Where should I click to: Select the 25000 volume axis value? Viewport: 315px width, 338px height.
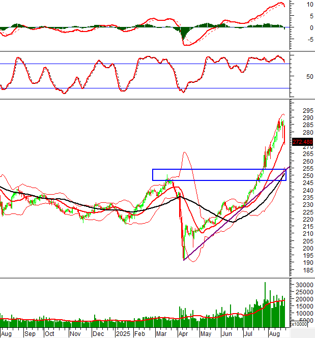[304, 292]
